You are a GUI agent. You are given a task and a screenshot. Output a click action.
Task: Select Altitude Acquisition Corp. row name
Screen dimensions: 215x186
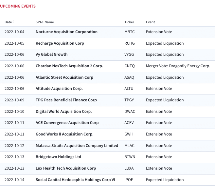click(59, 89)
